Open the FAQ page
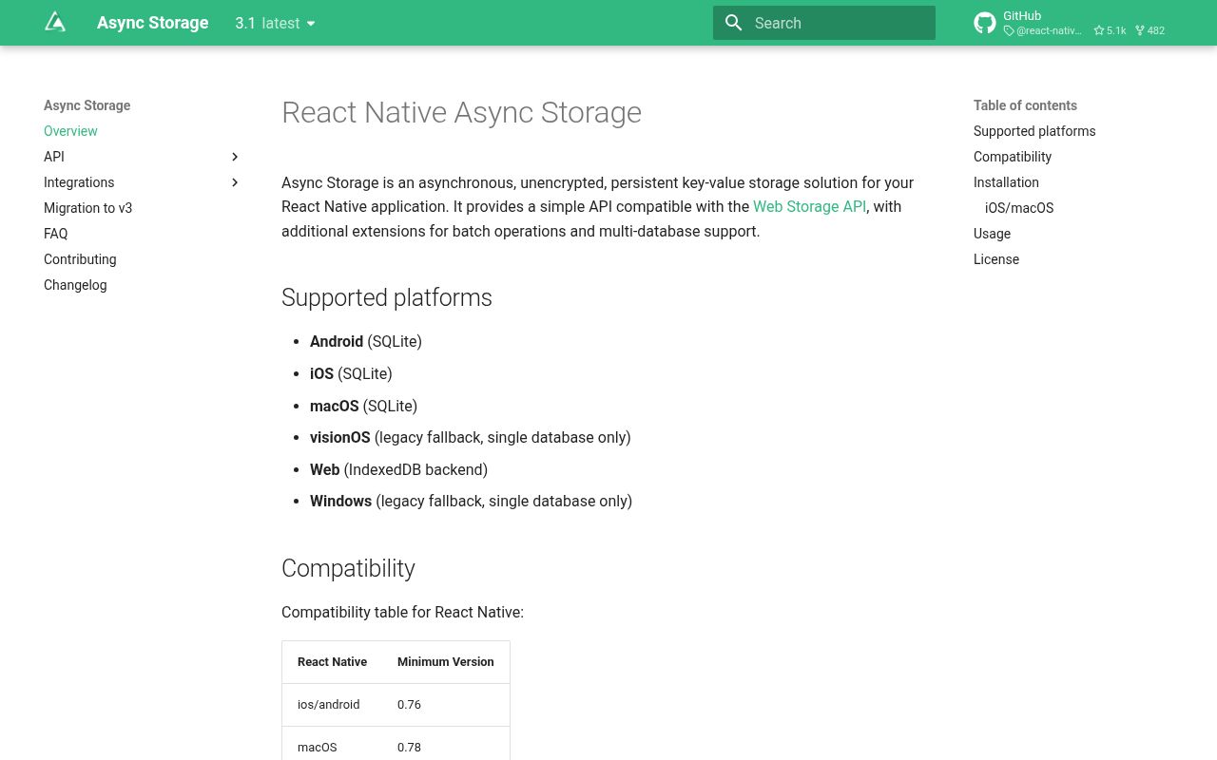Viewport: 1217px width, 760px height. pyautogui.click(x=55, y=234)
